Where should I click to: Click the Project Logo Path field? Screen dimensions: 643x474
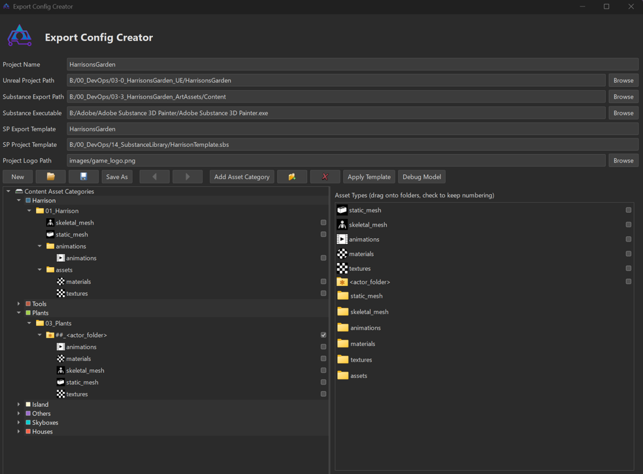click(x=337, y=161)
